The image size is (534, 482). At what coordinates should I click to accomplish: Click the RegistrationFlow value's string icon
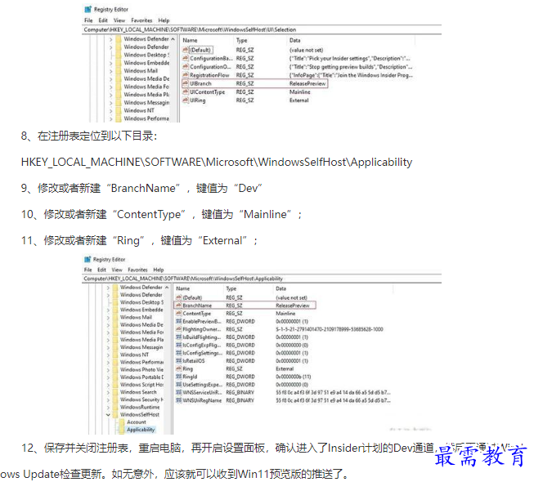click(x=186, y=75)
